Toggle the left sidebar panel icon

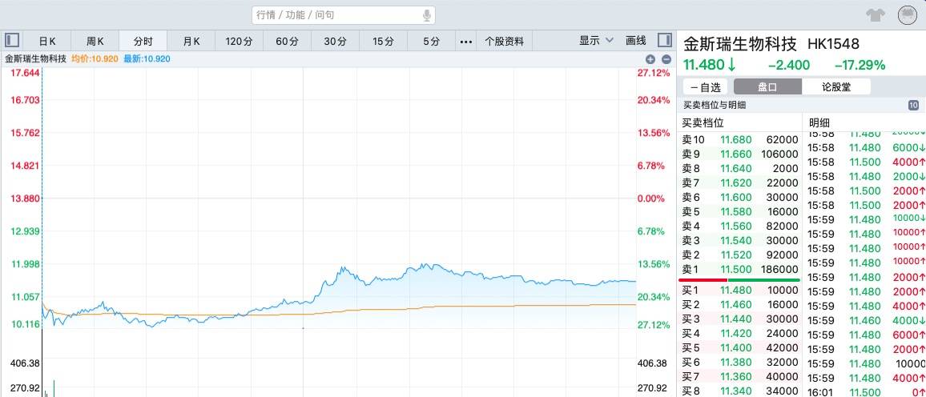(12, 40)
